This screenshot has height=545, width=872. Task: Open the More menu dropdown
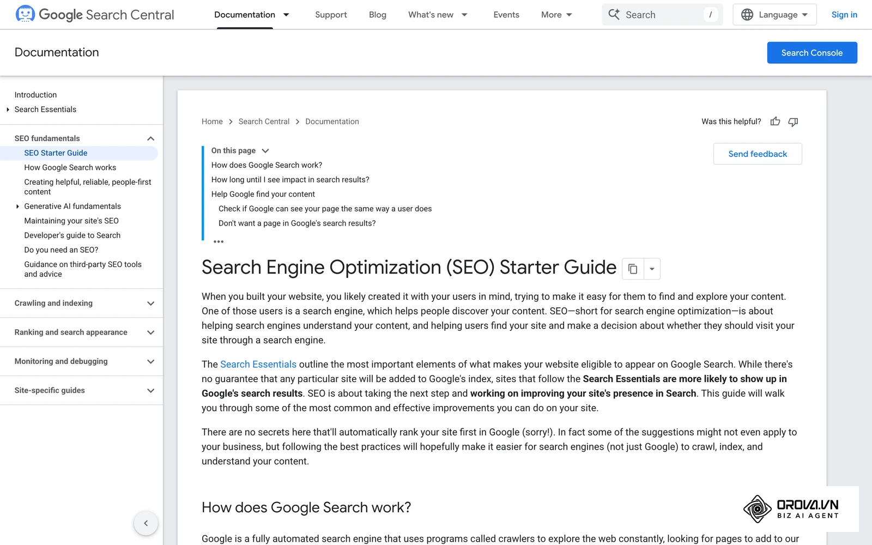556,15
